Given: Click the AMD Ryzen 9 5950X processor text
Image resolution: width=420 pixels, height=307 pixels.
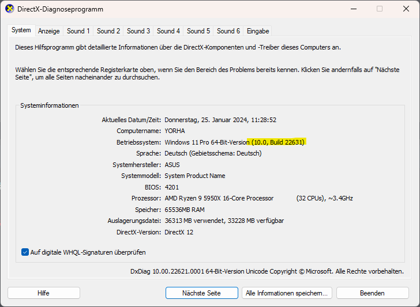Looking at the screenshot, I should pyautogui.click(x=219, y=198).
